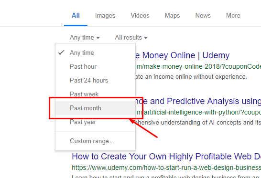This screenshot has height=178, width=261.
Task: Open the Images search tab
Action: (x=105, y=16)
